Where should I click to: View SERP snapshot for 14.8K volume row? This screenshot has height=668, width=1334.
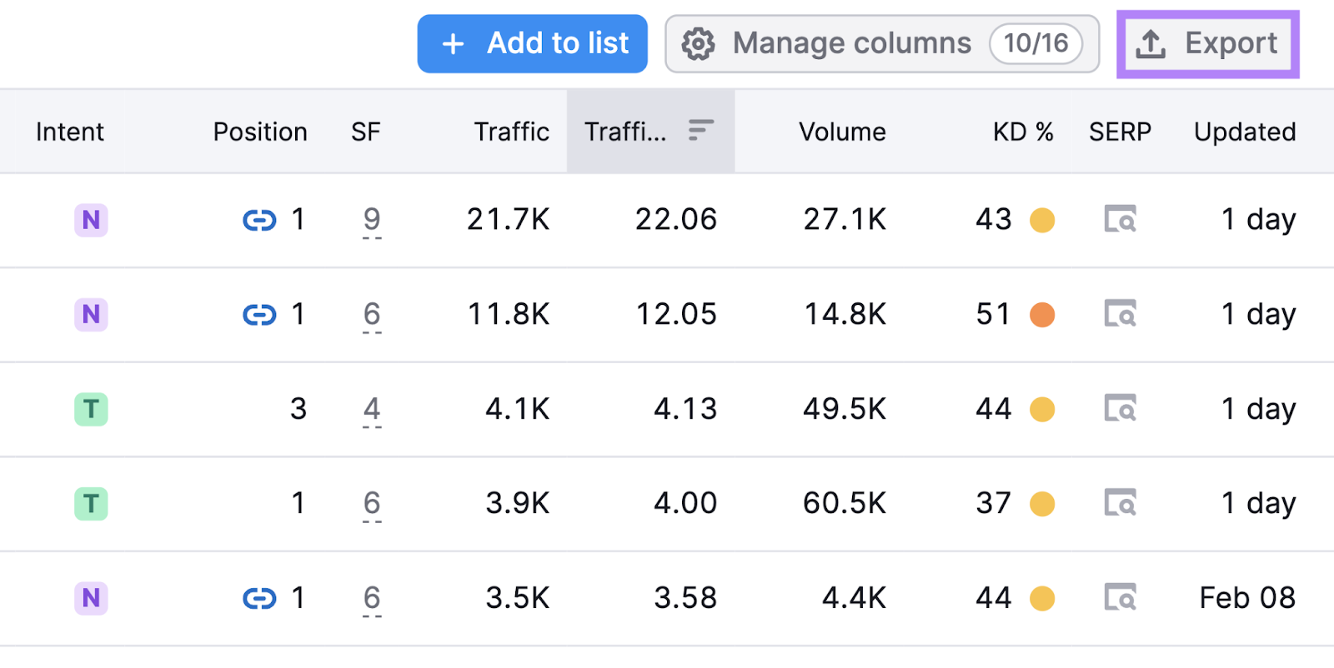[x=1121, y=315]
